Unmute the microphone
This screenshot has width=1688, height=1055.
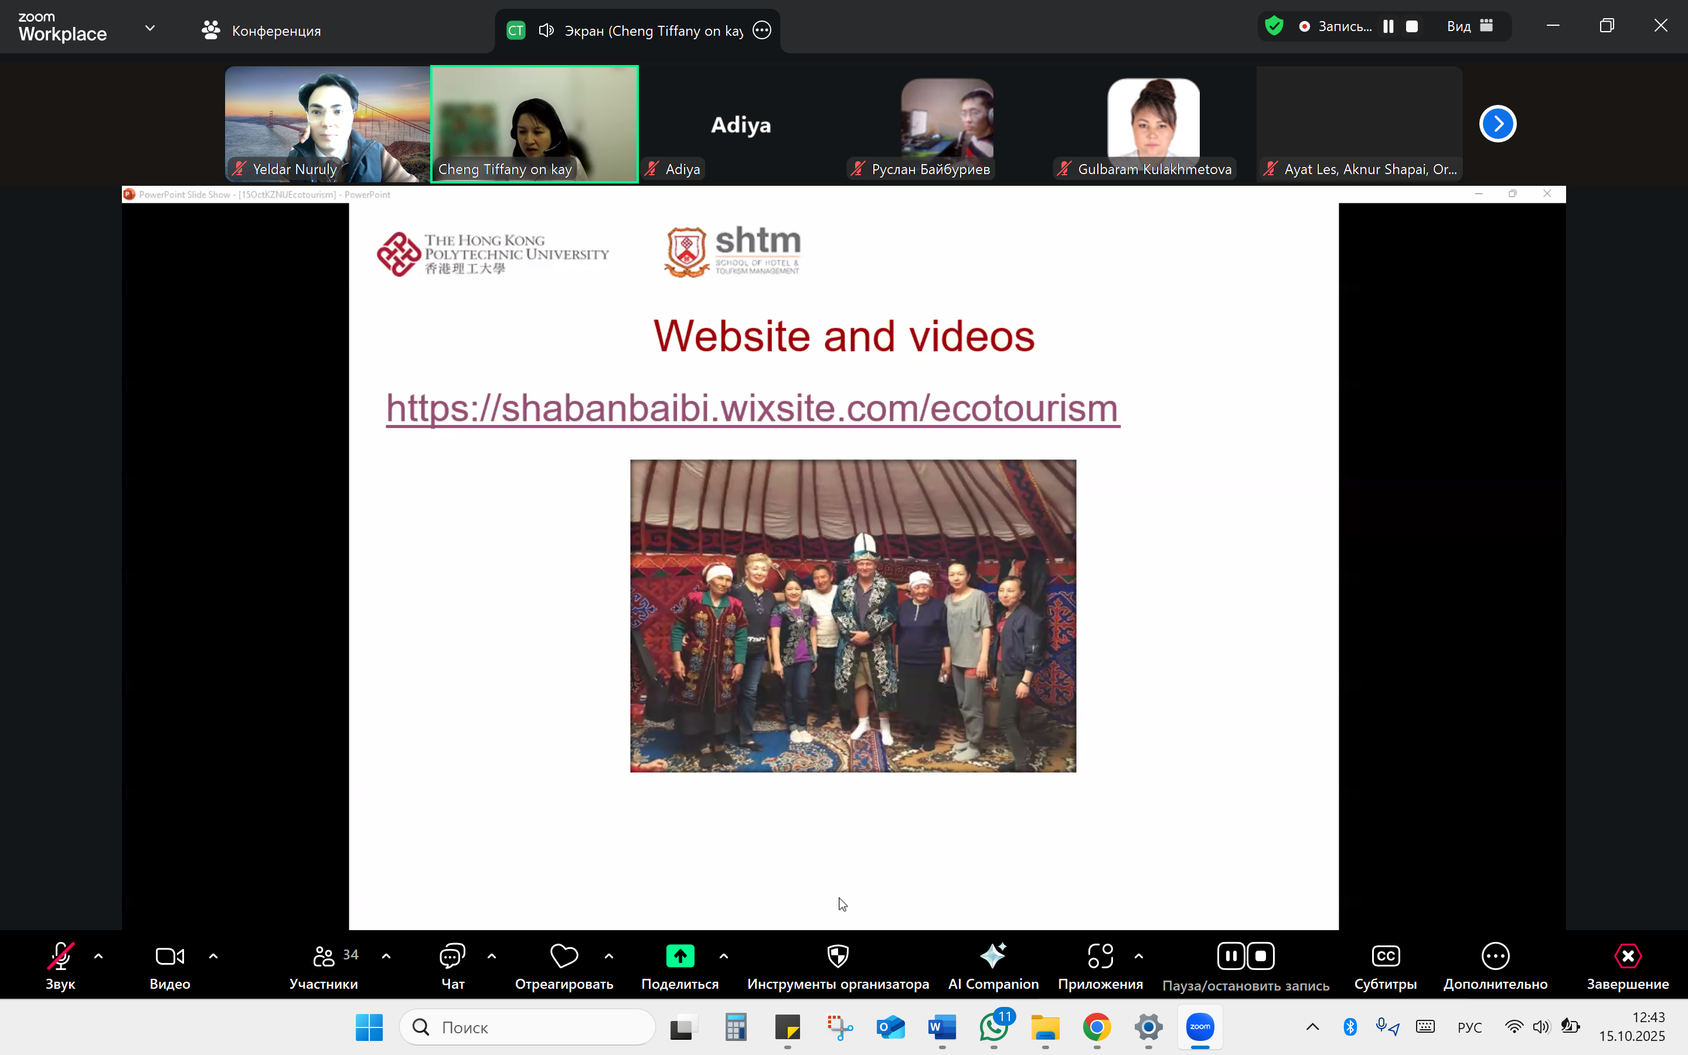60,956
